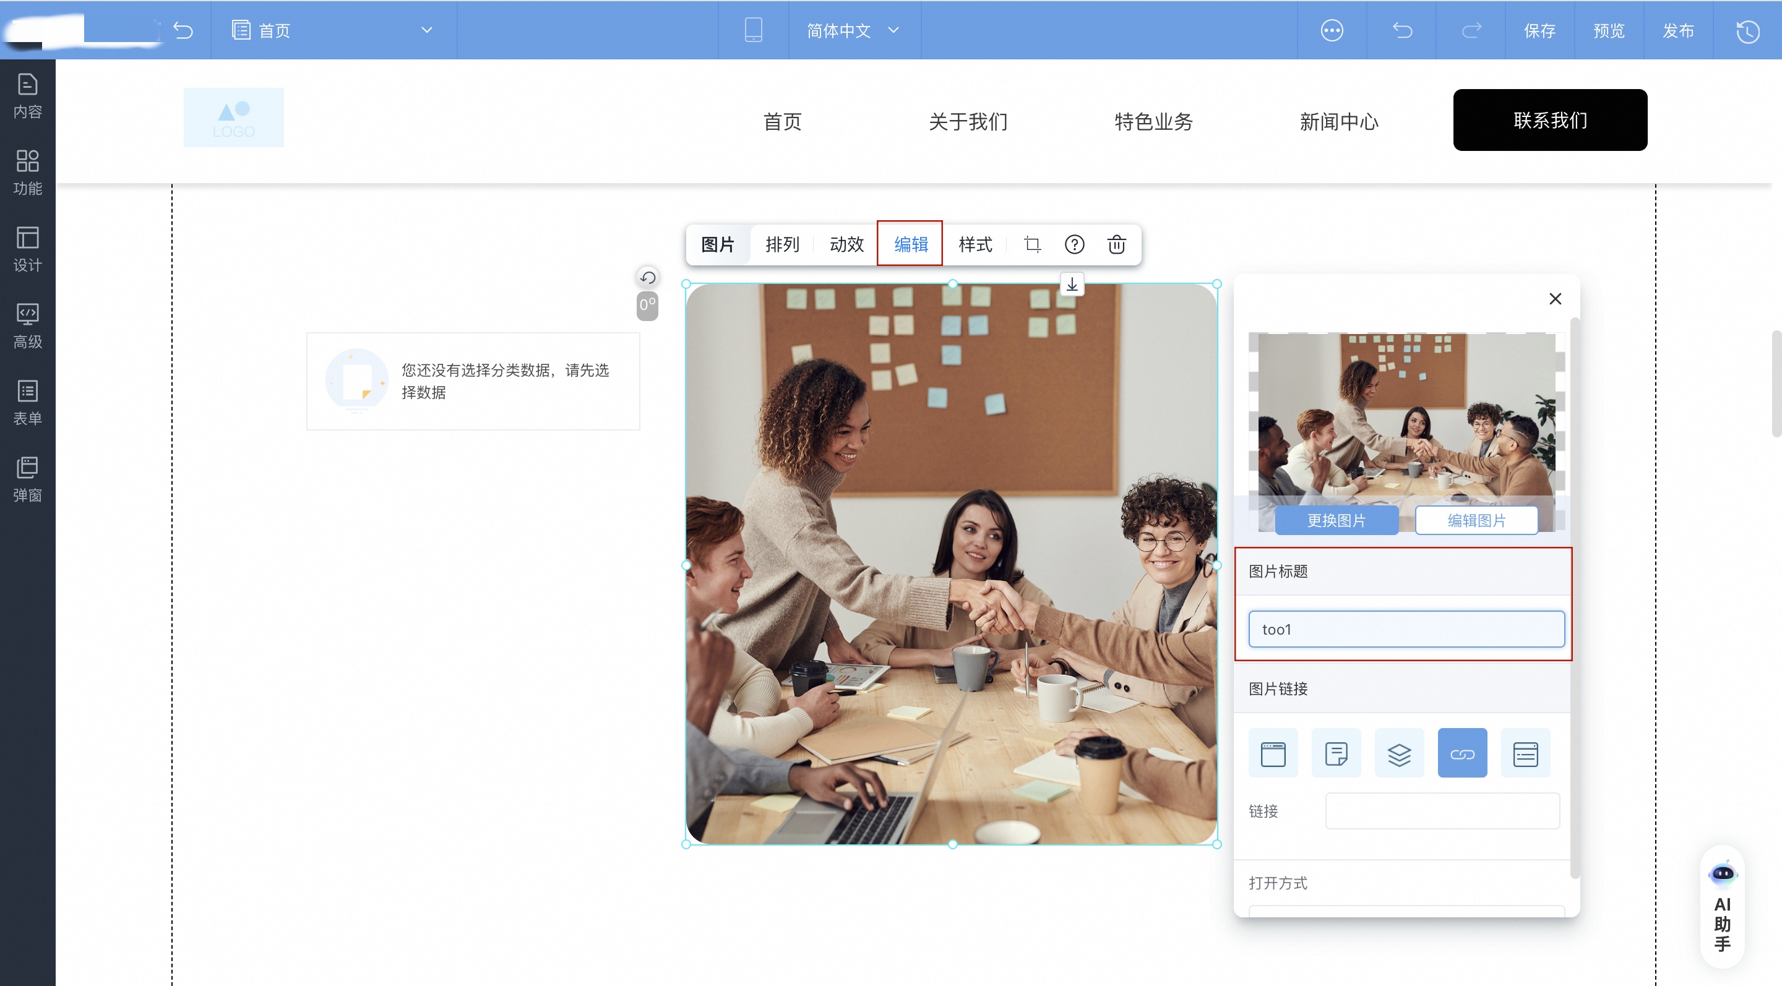This screenshot has width=1782, height=986.
Task: Open the help question mark icon
Action: (x=1074, y=244)
